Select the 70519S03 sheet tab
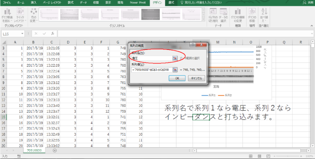 coord(35,150)
